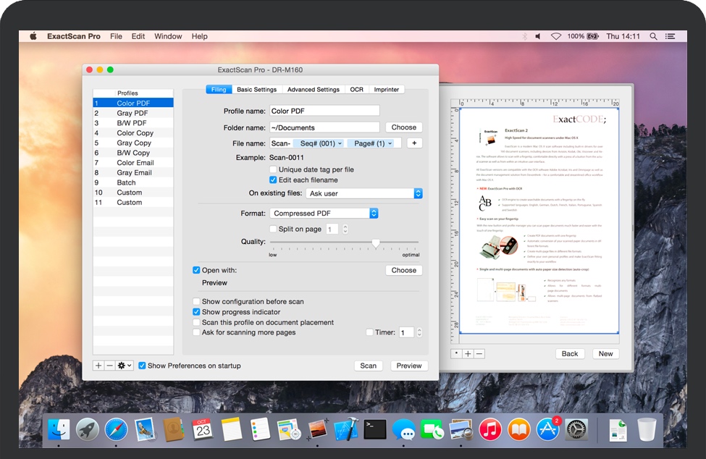Switch to the OCR tab
Viewport: 706px width, 459px height.
[x=356, y=90]
